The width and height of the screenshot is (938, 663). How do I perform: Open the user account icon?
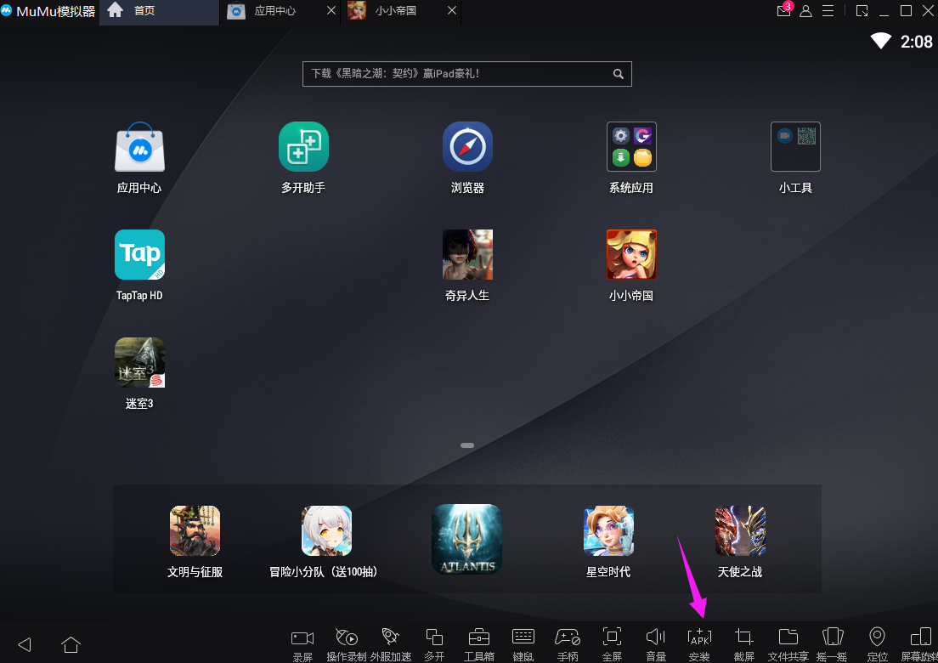tap(805, 11)
